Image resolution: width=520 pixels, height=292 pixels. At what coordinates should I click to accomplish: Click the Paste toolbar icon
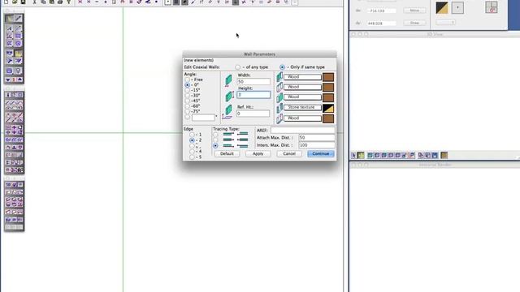coord(51,2)
